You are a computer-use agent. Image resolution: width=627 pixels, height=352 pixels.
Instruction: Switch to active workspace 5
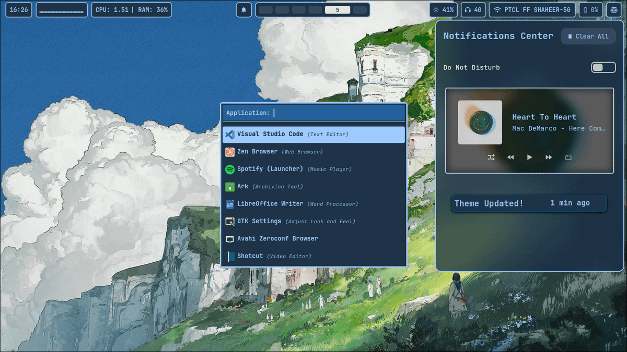pyautogui.click(x=337, y=10)
